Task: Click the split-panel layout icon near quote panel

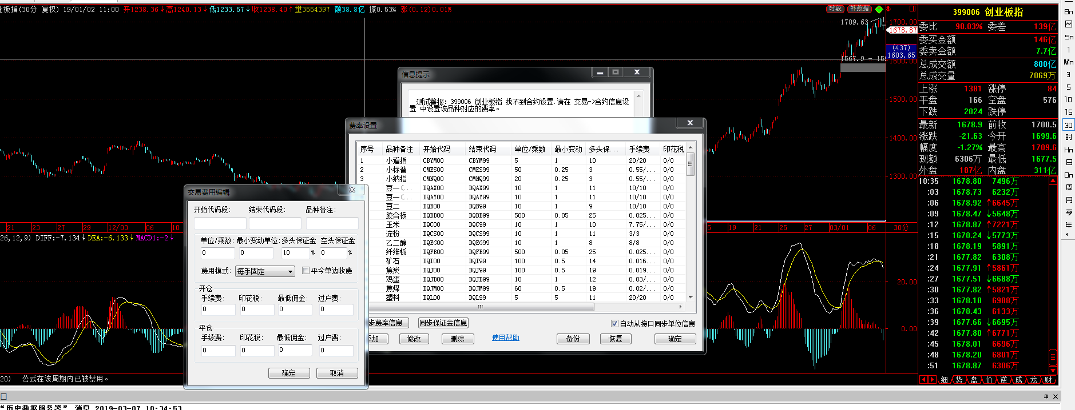Action: pyautogui.click(x=913, y=9)
